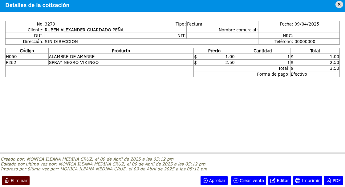Click the price 1.00 of ALAMBRE DE AMARRE
The height and width of the screenshot is (187, 345).
[230, 57]
